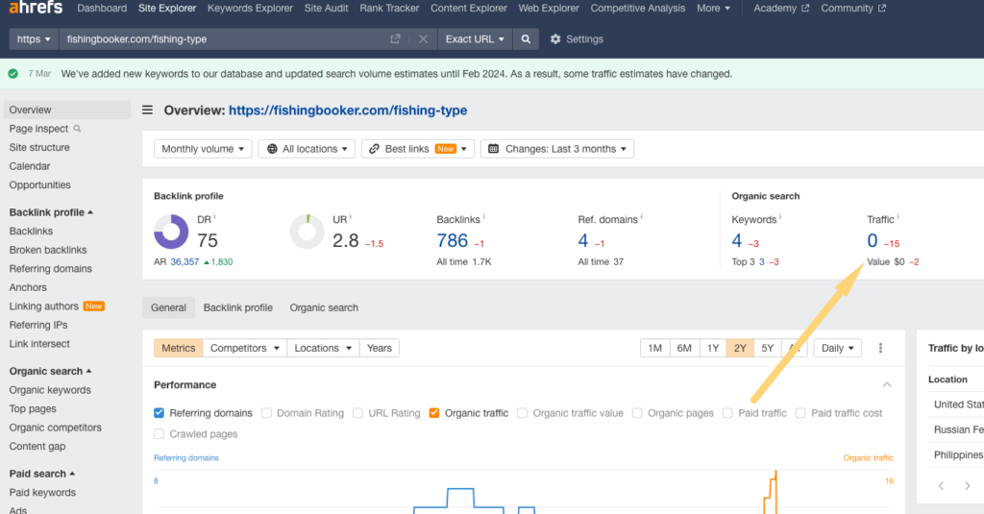
Task: Click the Traffic info icon
Action: (898, 216)
